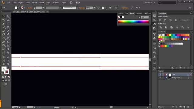Select the Blob Brush tool
Viewport: 194px width, 109px height.
[x=3, y=35]
